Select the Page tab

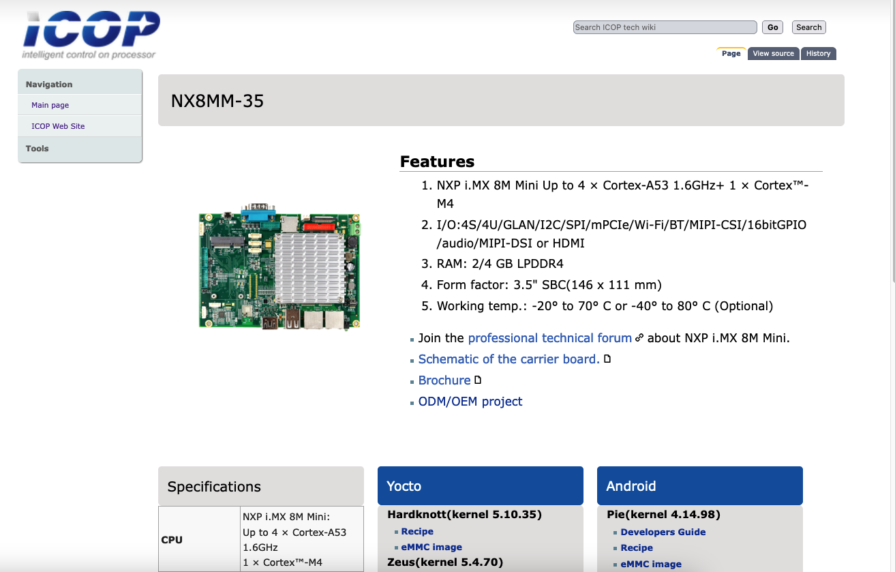(x=731, y=53)
